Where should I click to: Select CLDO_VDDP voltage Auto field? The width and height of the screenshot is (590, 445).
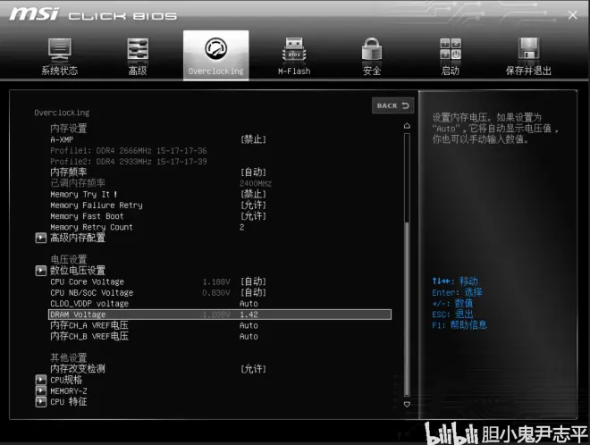pyautogui.click(x=249, y=304)
